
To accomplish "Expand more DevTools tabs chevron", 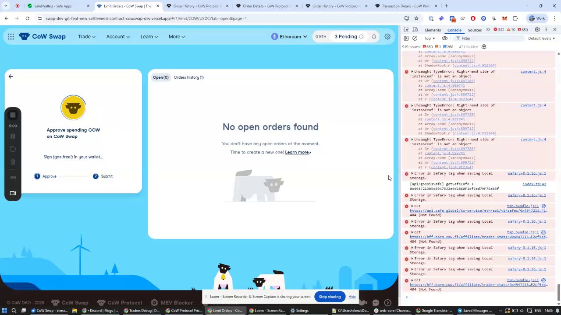I will click(487, 30).
